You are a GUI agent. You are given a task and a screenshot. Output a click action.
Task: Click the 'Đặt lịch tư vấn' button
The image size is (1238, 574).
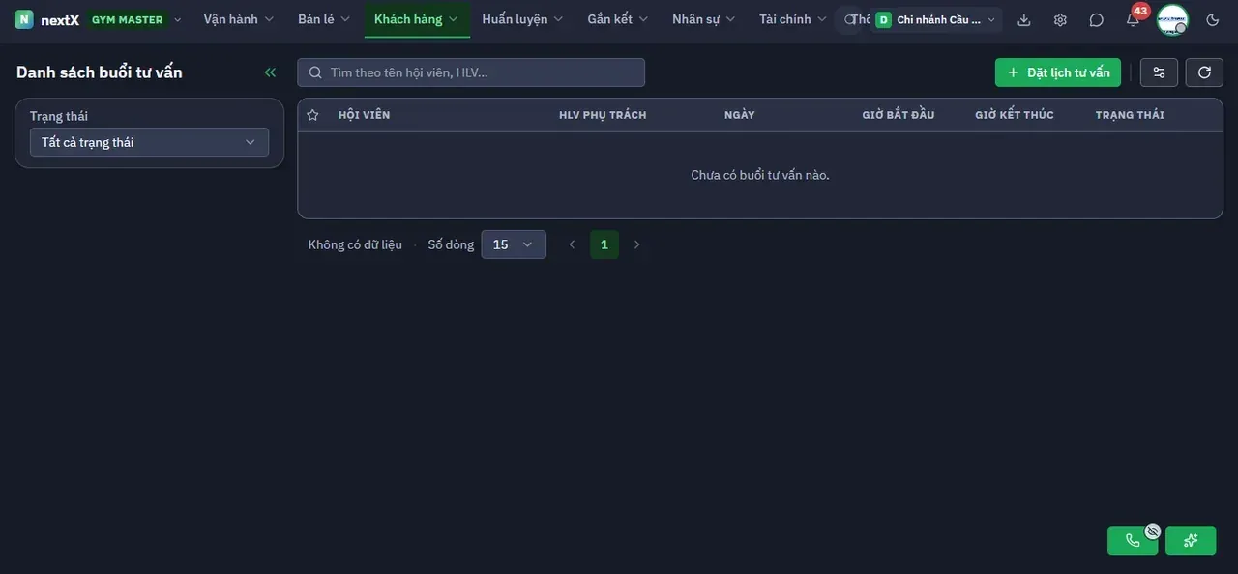click(1058, 72)
